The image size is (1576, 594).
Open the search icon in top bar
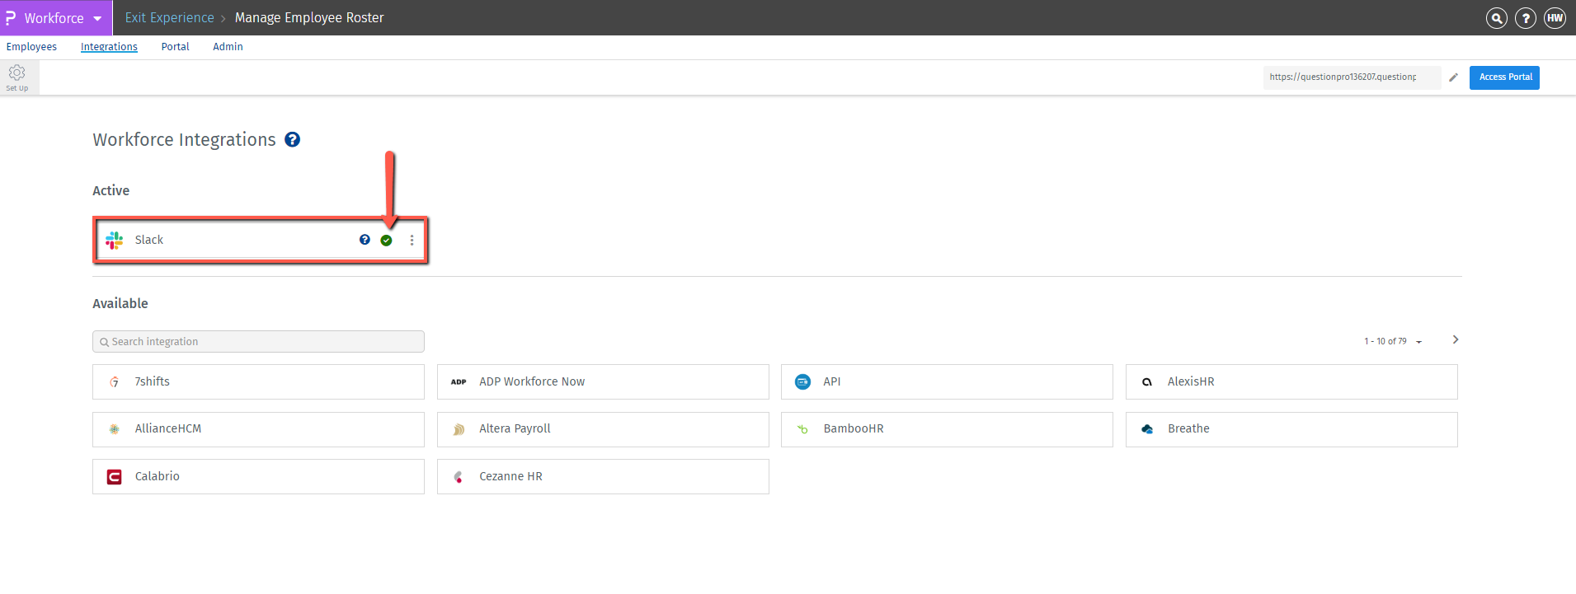[1496, 18]
